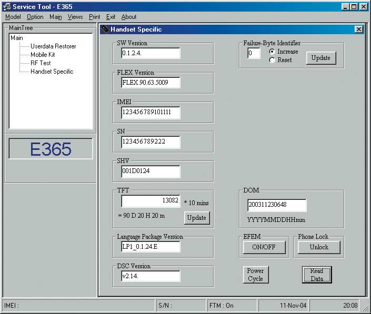371x314 pixels.
Task: Open the Print menu
Action: pyautogui.click(x=95, y=17)
